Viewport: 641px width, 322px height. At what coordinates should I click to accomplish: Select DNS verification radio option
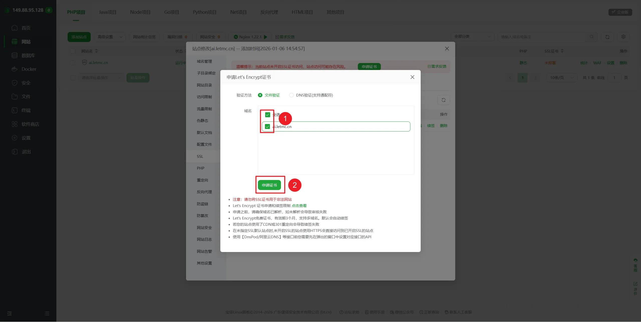[x=291, y=95]
